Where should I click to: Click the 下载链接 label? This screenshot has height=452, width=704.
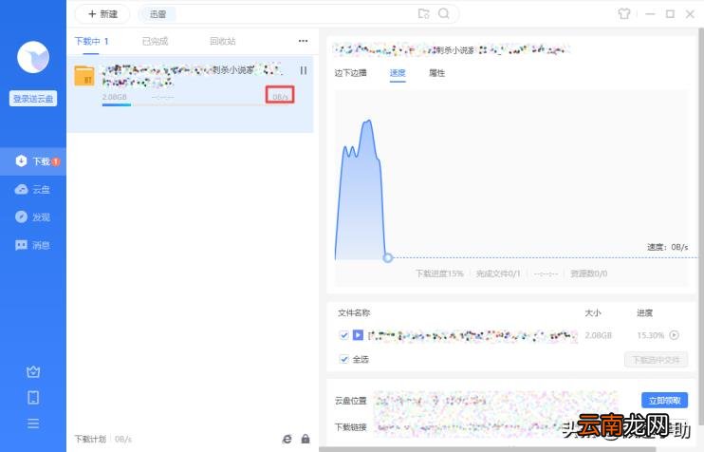coord(351,427)
